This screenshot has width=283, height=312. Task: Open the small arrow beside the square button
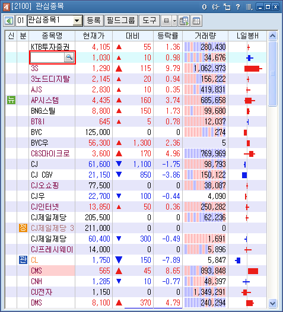click(x=174, y=21)
